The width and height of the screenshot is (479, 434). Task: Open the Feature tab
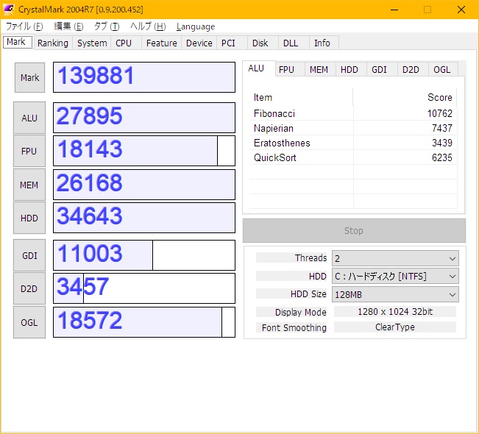pyautogui.click(x=162, y=43)
